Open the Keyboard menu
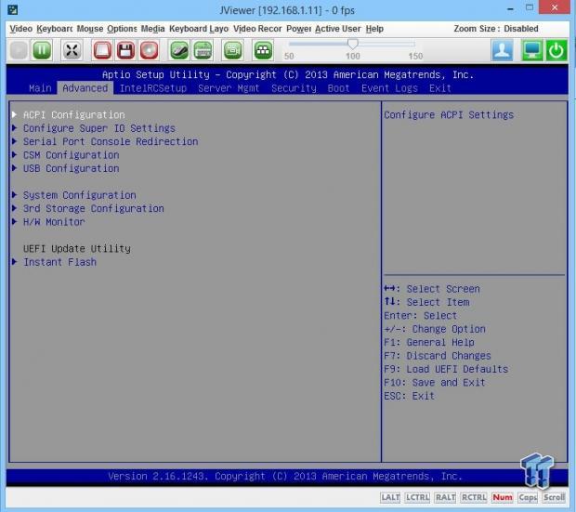 [x=55, y=29]
